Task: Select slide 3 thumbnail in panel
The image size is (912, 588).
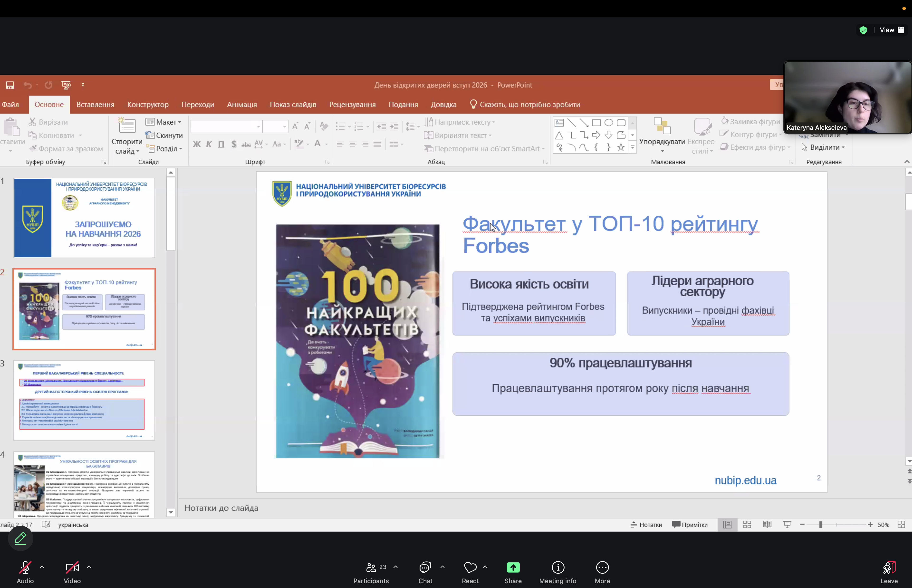Action: pos(84,400)
